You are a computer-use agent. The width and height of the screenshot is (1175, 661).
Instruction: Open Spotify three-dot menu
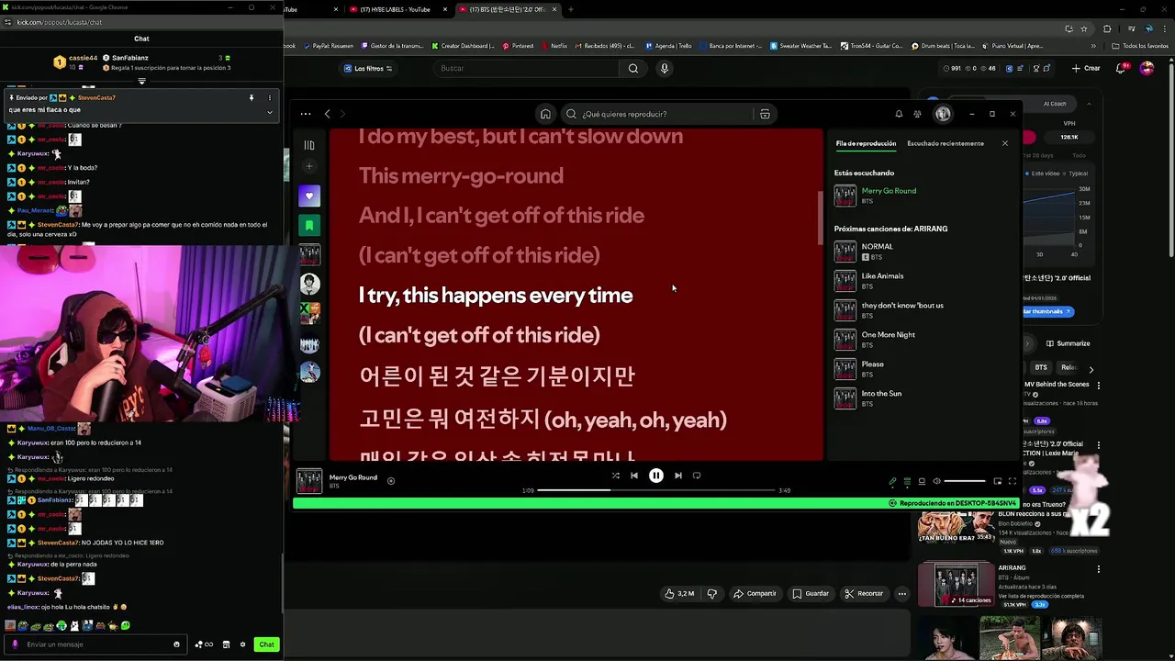(305, 114)
